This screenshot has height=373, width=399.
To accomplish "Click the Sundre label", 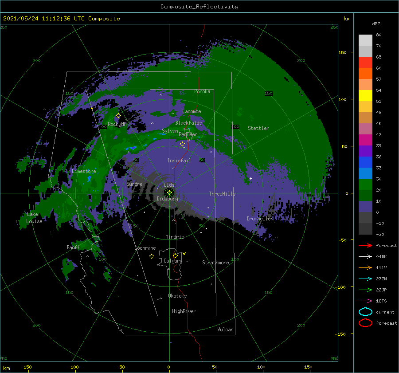I will click(134, 184).
